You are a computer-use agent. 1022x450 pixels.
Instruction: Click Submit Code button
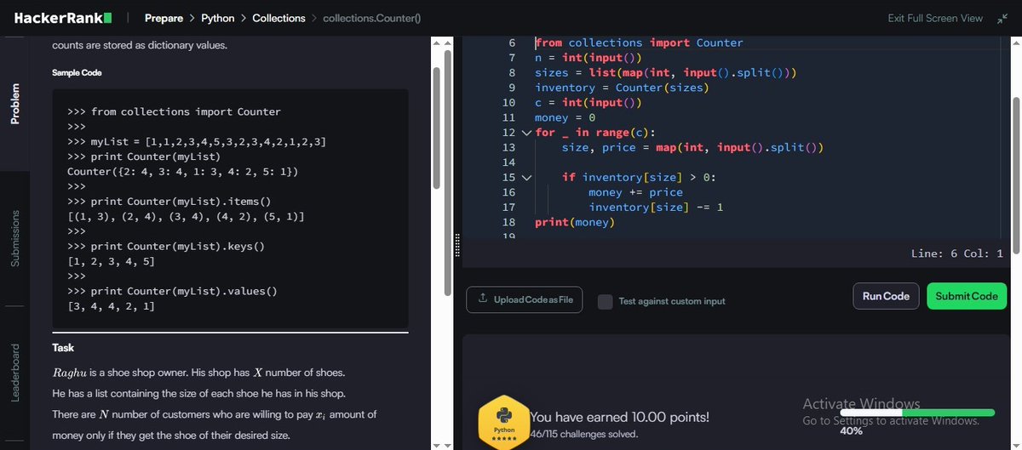point(967,296)
